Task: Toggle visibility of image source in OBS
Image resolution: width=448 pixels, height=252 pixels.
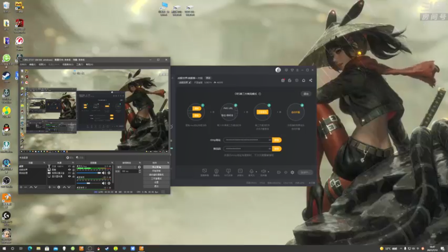Action: 69,170
